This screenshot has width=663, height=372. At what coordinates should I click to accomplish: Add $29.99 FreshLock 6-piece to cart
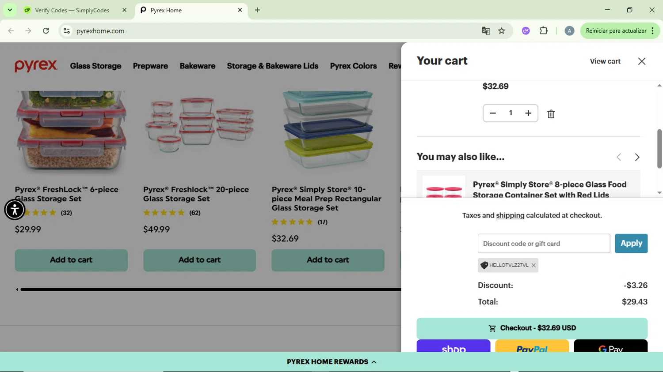(x=71, y=260)
